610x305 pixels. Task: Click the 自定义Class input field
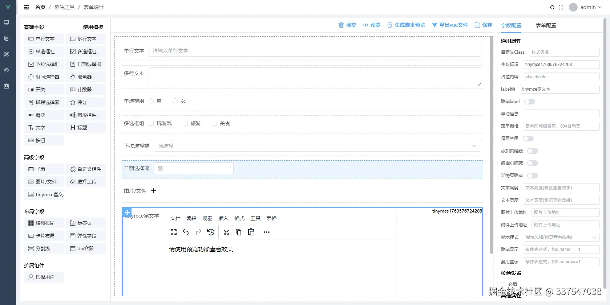(564, 52)
